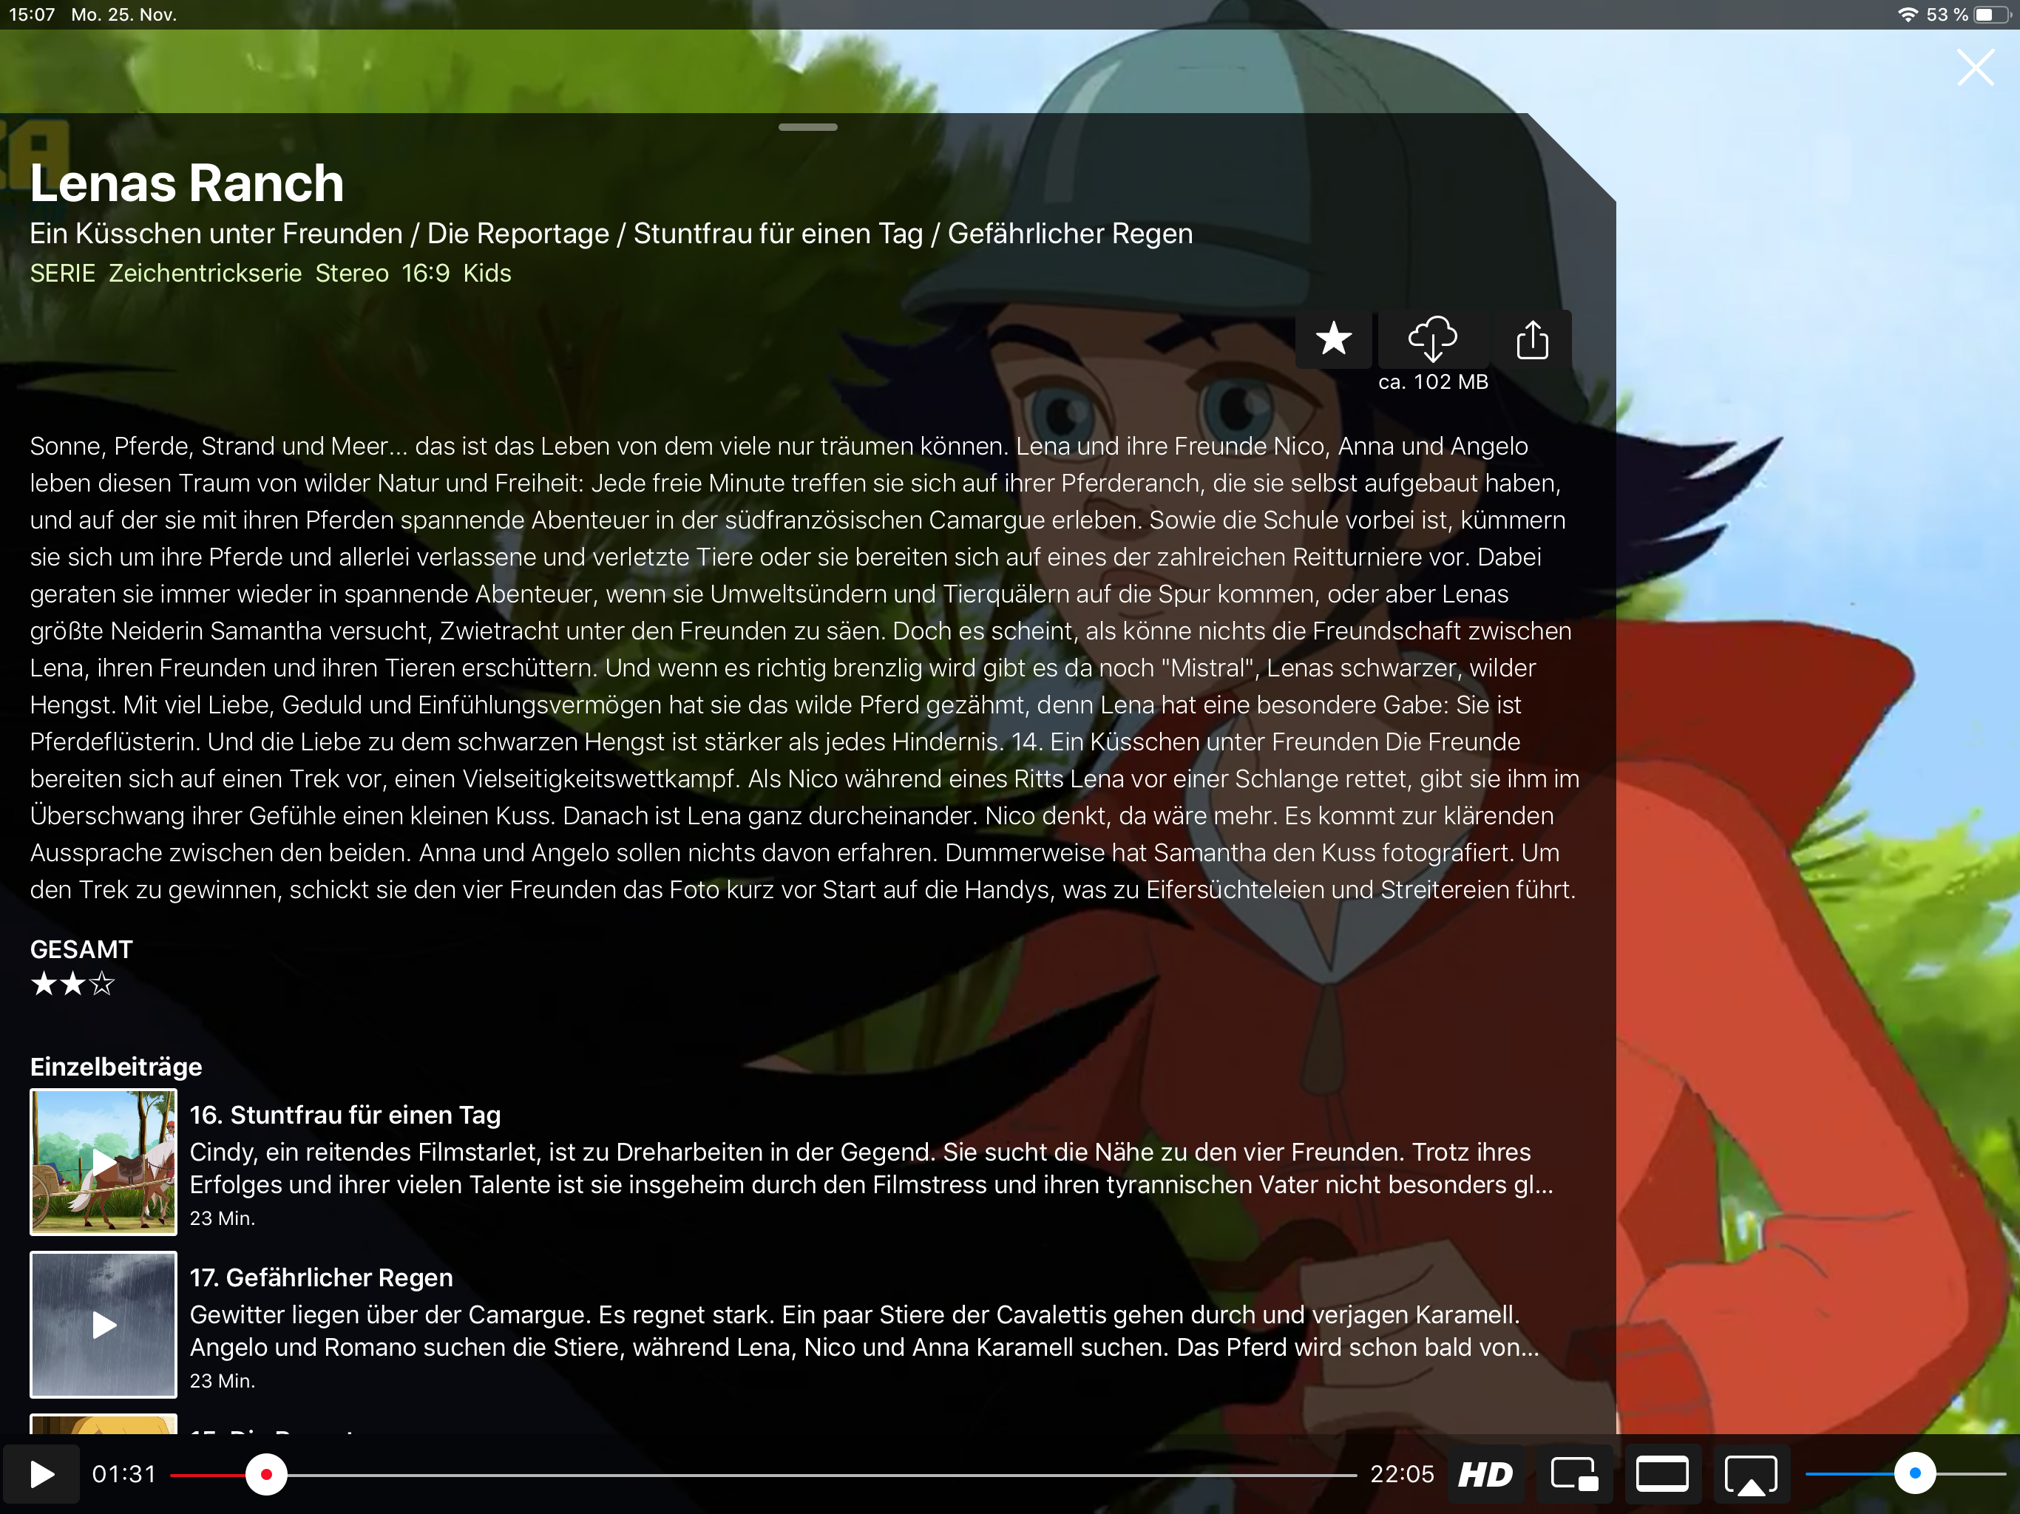The image size is (2020, 1514).
Task: Resume playback with the play button
Action: coord(41,1474)
